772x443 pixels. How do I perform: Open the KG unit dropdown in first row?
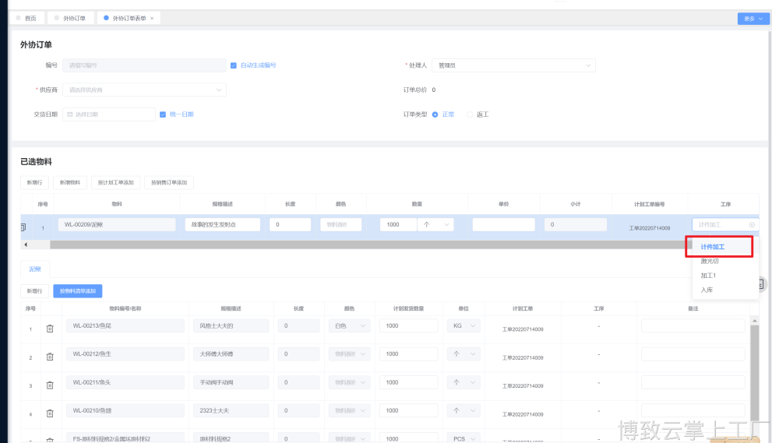pos(464,326)
